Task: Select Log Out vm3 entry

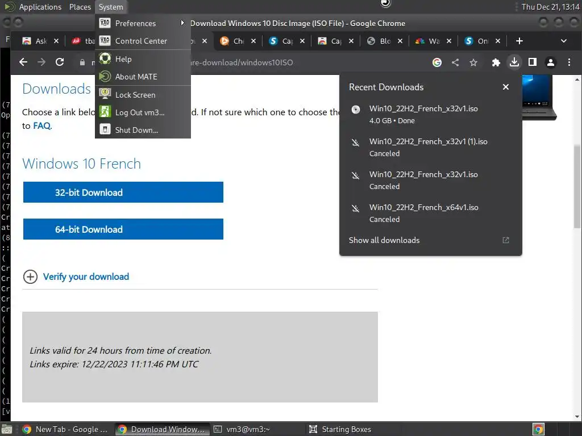Action: [143, 112]
